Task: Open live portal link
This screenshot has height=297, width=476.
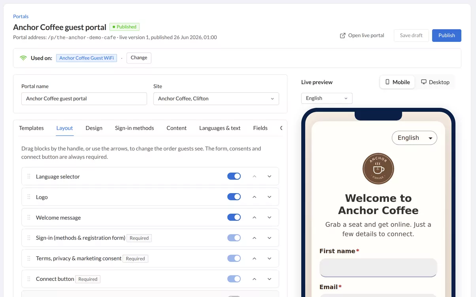Action: pyautogui.click(x=362, y=36)
